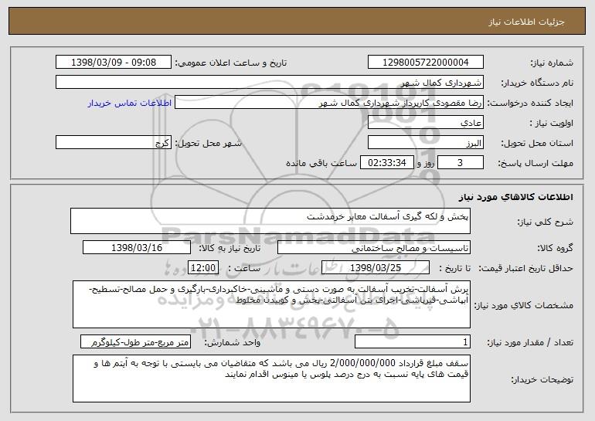
Task: Click the need date field 1398/03/16
Action: 137,248
